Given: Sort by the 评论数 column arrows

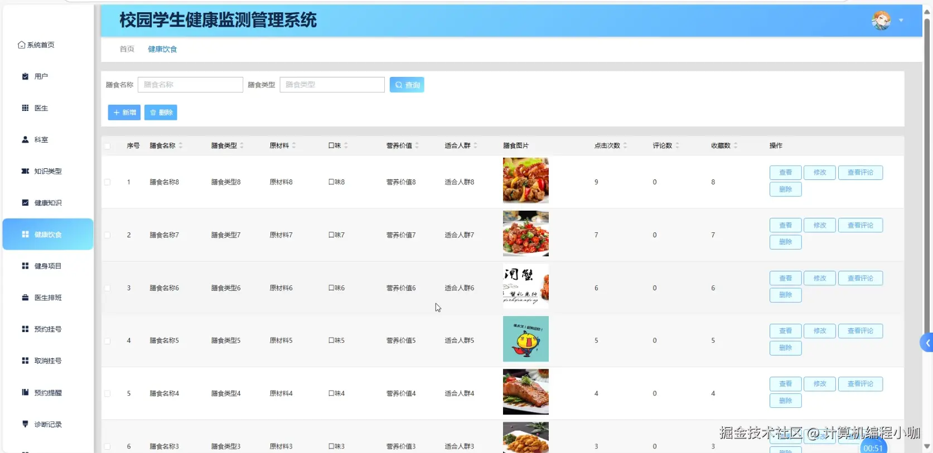Looking at the screenshot, I should 677,145.
